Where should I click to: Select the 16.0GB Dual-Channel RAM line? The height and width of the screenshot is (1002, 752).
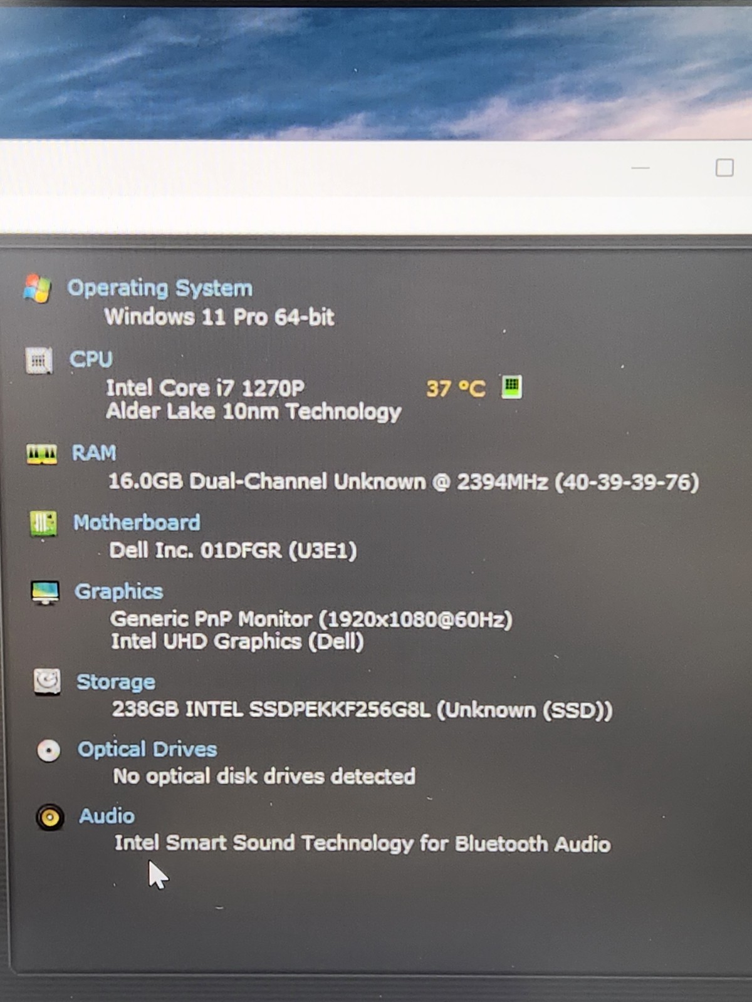pyautogui.click(x=404, y=482)
